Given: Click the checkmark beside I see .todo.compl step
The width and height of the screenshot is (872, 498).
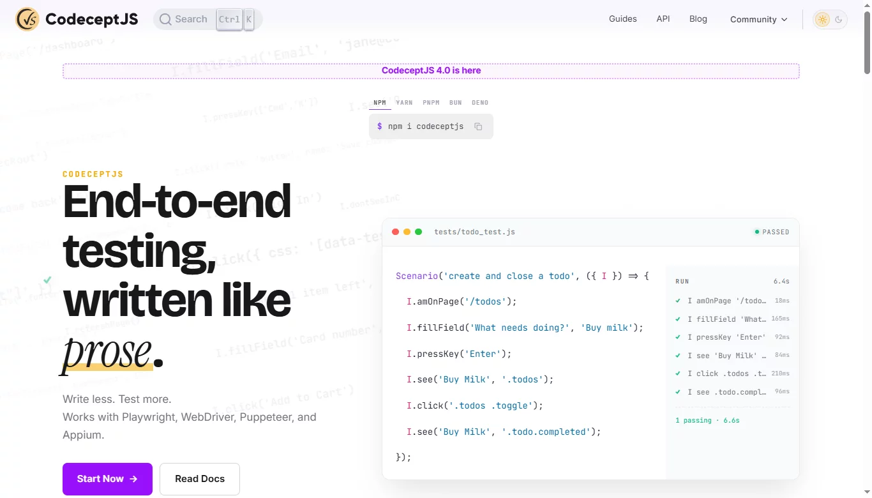Looking at the screenshot, I should pos(678,392).
